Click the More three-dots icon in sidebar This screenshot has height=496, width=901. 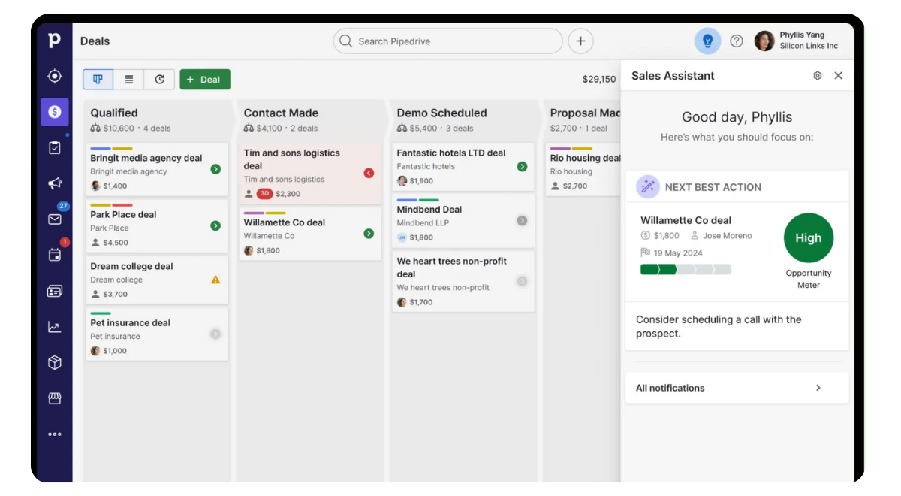point(54,434)
